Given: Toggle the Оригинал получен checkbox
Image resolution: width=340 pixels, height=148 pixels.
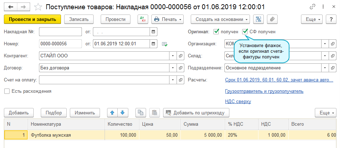Looking at the screenshot, I should click(x=216, y=32).
